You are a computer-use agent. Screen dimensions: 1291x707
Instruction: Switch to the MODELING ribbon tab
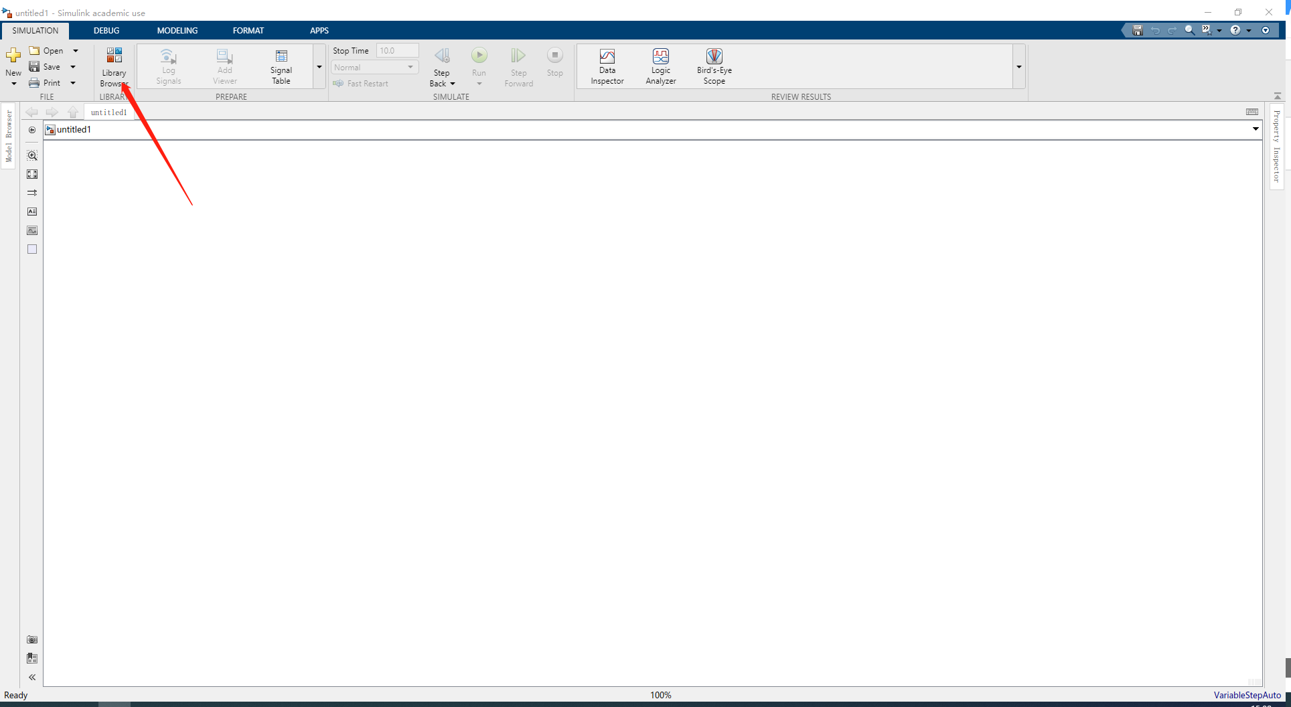(177, 30)
